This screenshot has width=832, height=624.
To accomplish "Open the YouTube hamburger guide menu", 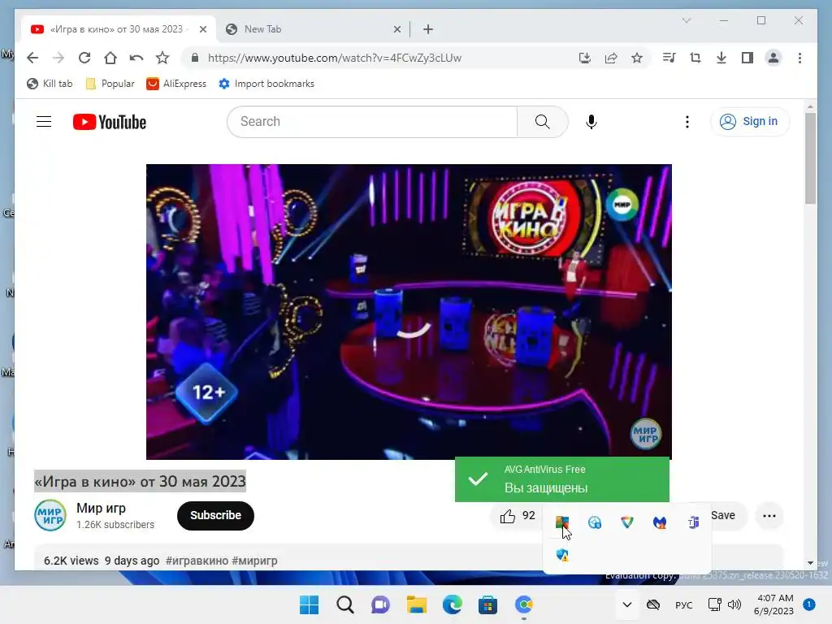I will pos(44,122).
